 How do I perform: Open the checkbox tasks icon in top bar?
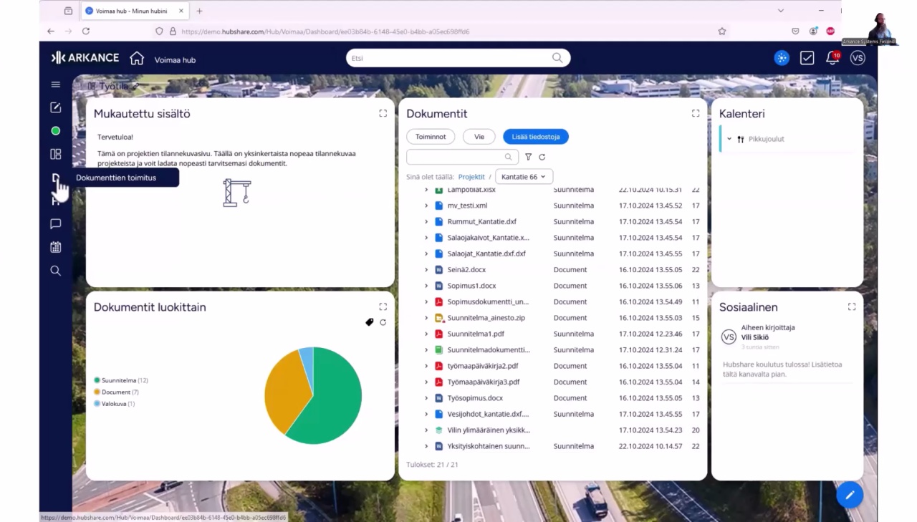(807, 58)
